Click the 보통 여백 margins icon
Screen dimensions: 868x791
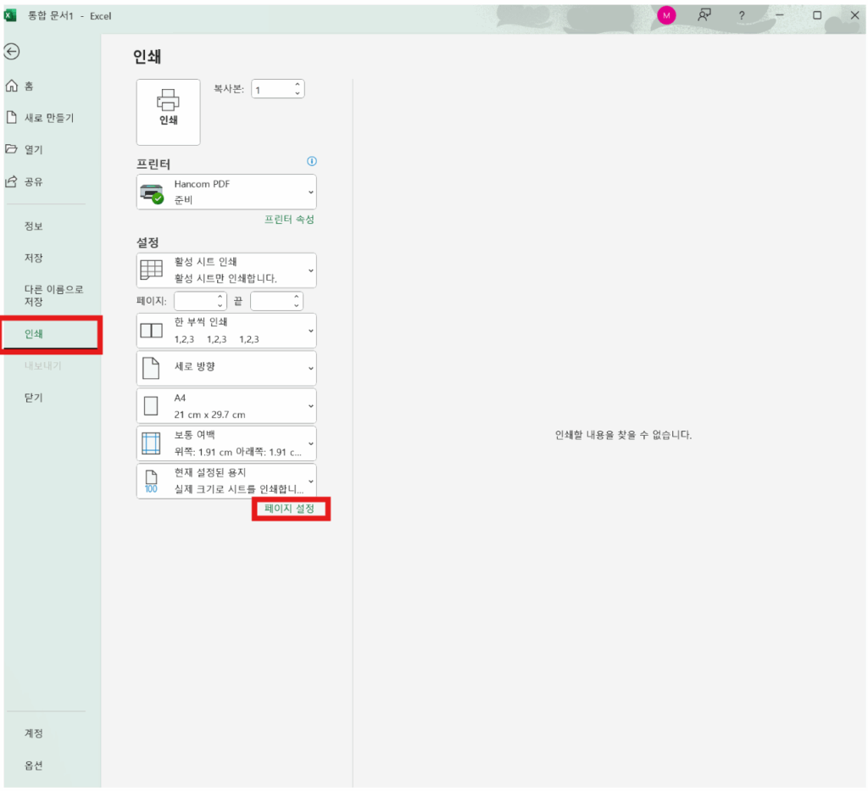152,443
